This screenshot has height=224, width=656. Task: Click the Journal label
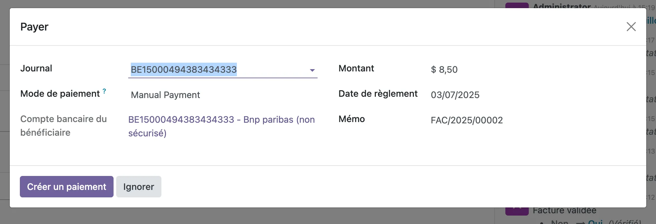pos(36,68)
